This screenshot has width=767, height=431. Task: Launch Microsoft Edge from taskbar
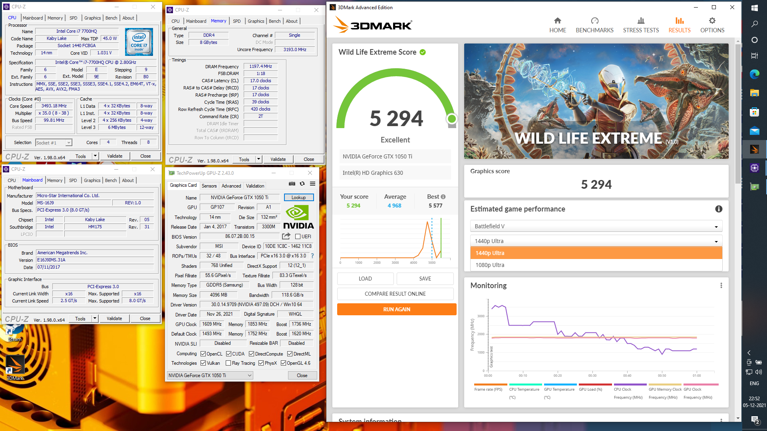click(x=754, y=74)
